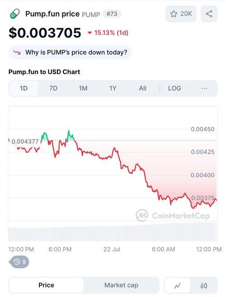The height and width of the screenshot is (297, 226).
Task: Click the #73 rank badge
Action: [x=112, y=14]
